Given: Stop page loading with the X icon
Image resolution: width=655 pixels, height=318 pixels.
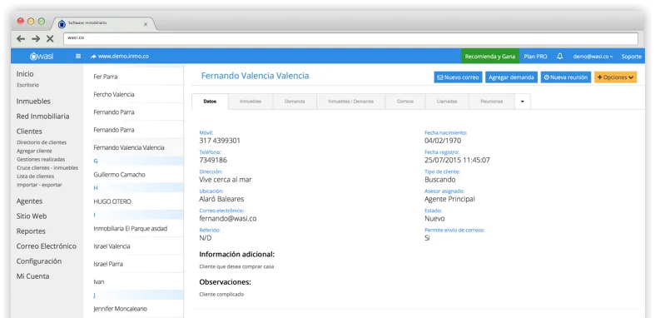Looking at the screenshot, I should click(50, 39).
